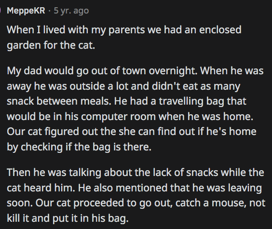Image resolution: width=272 pixels, height=229 pixels.
Task: Click the '5 yr. ago' comment timestamp
Action: coord(71,11)
